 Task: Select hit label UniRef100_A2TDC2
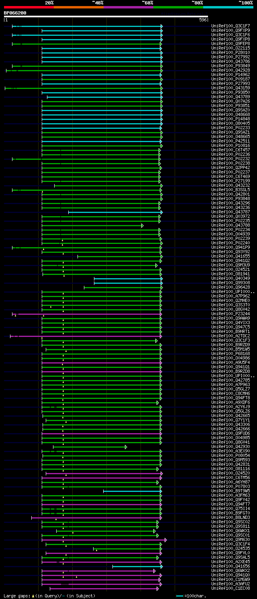point(230,336)
